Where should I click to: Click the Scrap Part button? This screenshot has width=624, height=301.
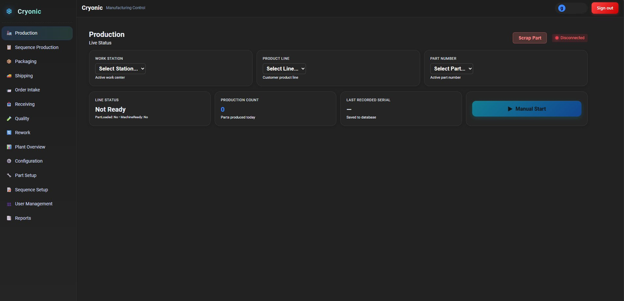click(x=529, y=36)
